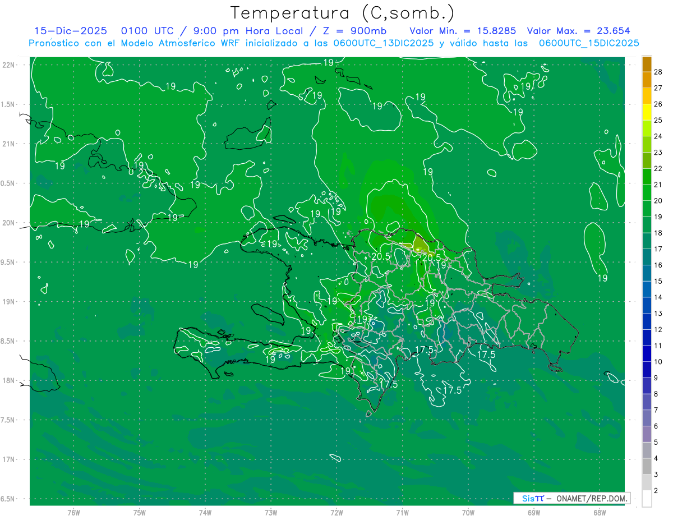
Task: Click the color bar label 2
Action: click(x=657, y=491)
